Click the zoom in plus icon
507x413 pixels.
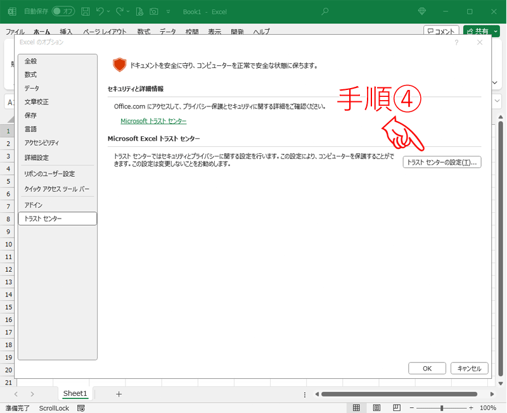(471, 408)
